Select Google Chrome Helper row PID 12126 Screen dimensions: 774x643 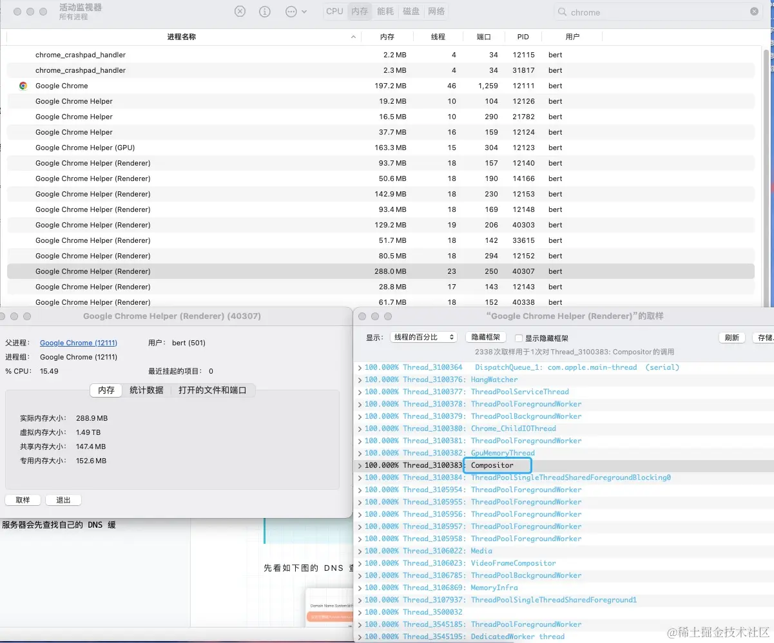[380, 101]
